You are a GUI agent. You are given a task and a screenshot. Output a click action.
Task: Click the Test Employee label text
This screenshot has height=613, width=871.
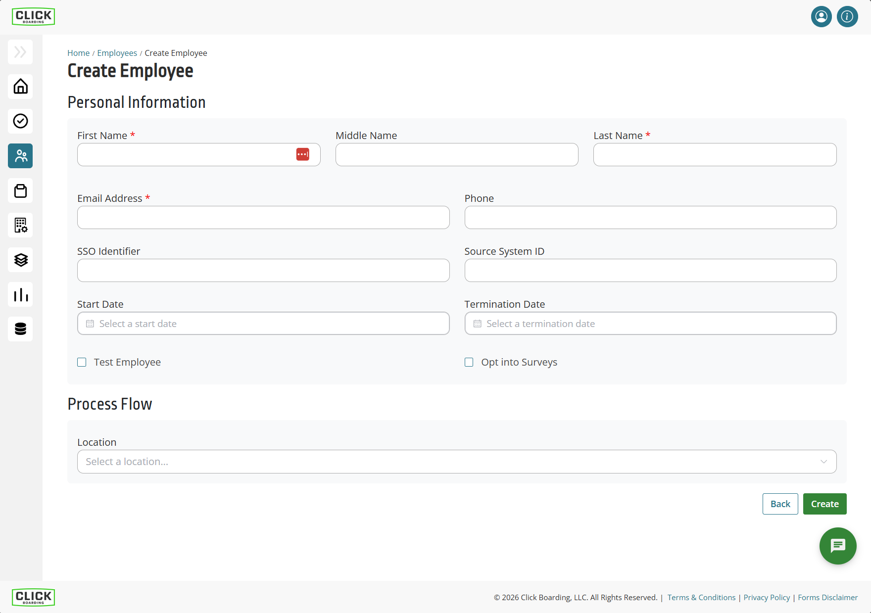click(x=127, y=362)
